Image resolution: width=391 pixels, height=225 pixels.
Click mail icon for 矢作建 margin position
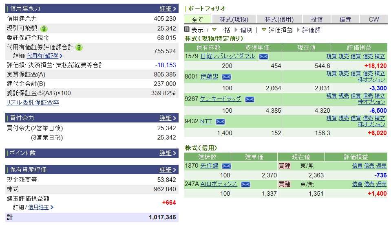point(226,166)
